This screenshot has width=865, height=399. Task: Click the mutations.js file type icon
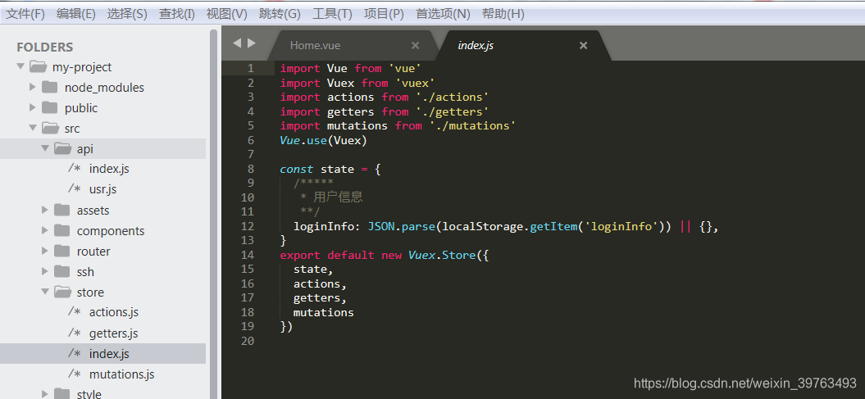[x=75, y=374]
